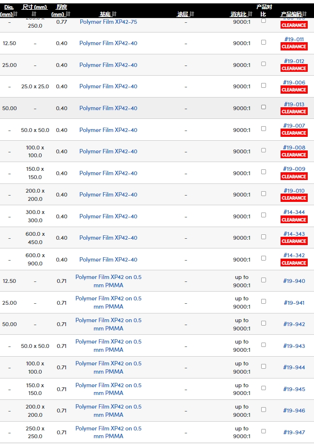
Task: Check compare box for #19-012
Action: point(264,64)
